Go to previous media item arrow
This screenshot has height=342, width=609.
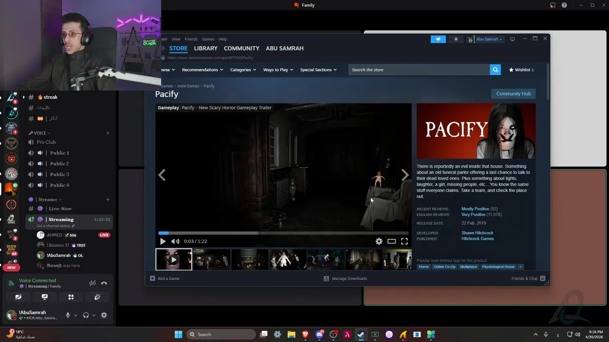click(x=162, y=175)
